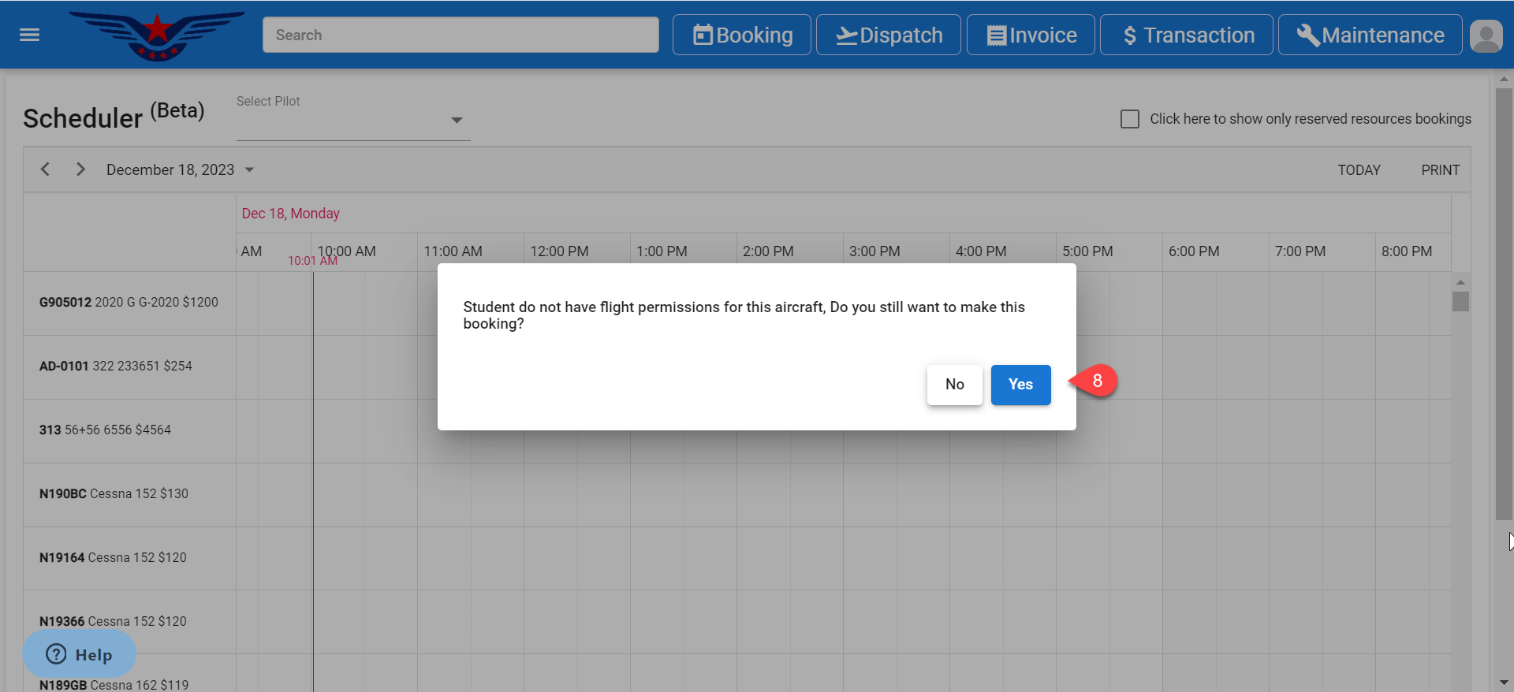Advance to next day with right chevron
1514x692 pixels.
pyautogui.click(x=80, y=169)
